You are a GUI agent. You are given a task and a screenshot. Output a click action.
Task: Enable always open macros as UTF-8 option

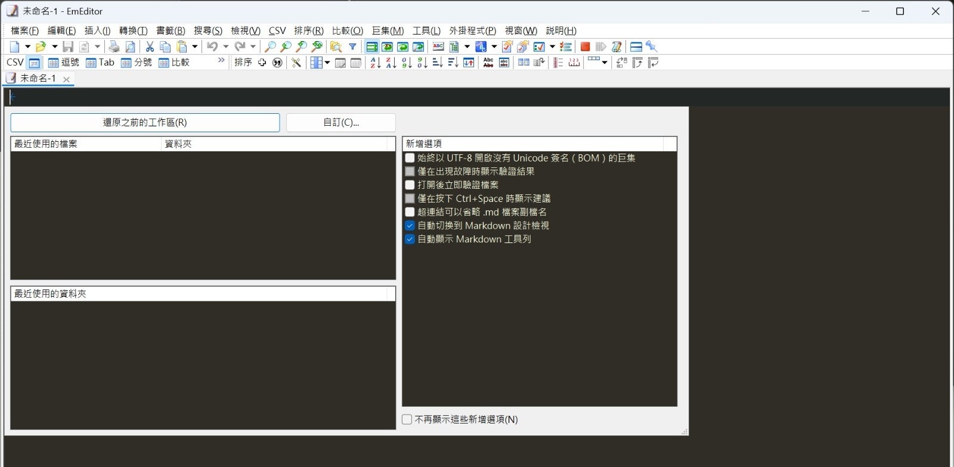(410, 158)
